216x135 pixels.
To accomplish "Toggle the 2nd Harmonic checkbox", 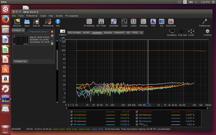I will point(137,112).
